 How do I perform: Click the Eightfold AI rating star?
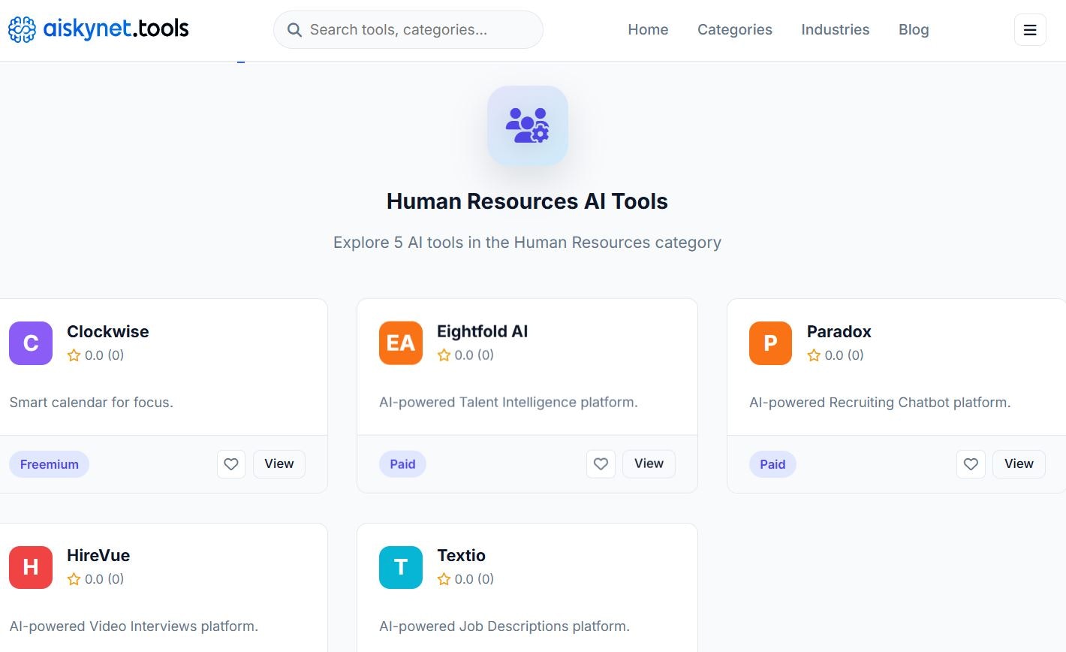(444, 355)
